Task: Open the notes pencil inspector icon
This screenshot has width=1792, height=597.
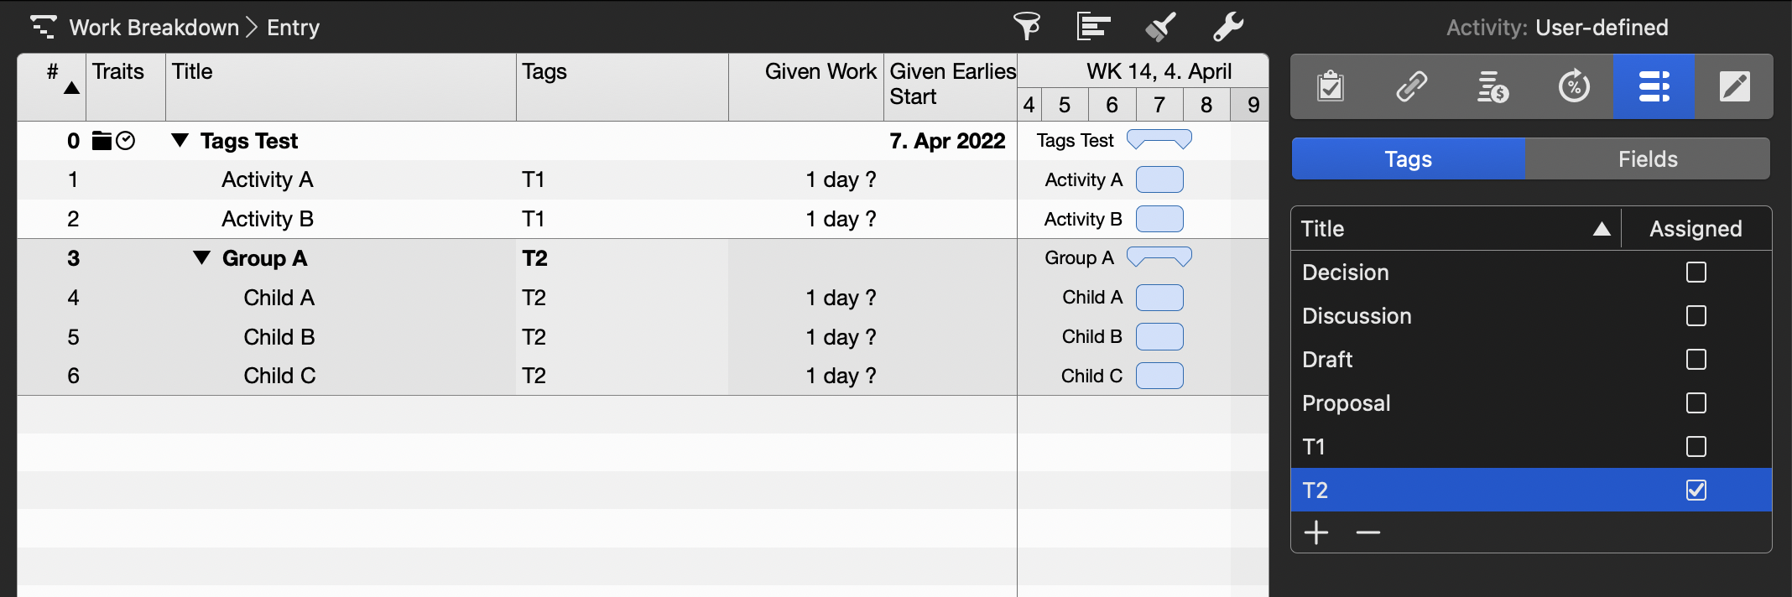Action: click(1736, 86)
